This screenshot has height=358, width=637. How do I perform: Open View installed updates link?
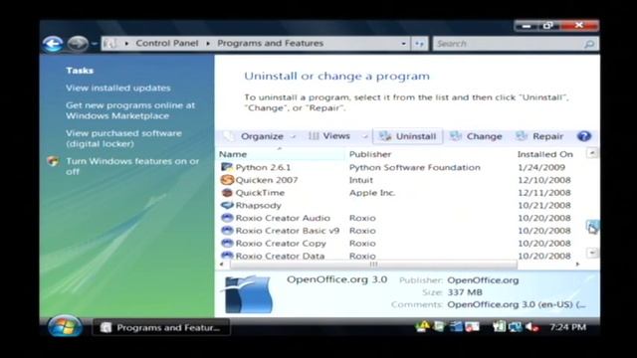pos(118,88)
